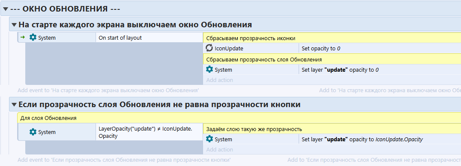Click 'Add event to' link for 'Если прозрачность слоя' group
The image size is (461, 166).
tap(124, 160)
